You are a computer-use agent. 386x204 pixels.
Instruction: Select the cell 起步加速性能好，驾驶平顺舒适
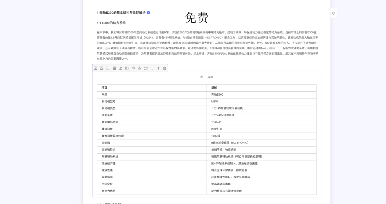click(262, 177)
